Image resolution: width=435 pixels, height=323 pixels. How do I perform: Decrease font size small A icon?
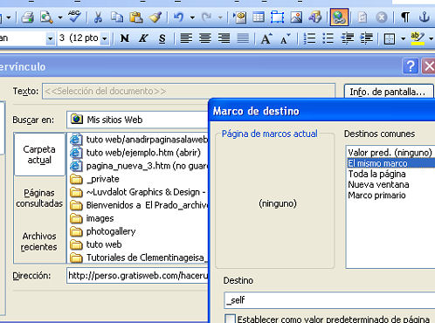tap(286, 38)
